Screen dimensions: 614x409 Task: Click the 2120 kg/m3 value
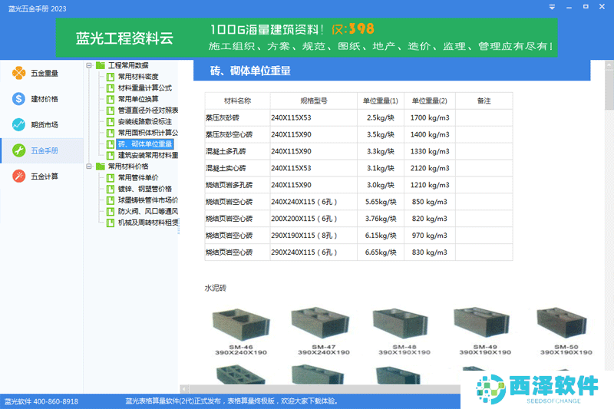430,168
